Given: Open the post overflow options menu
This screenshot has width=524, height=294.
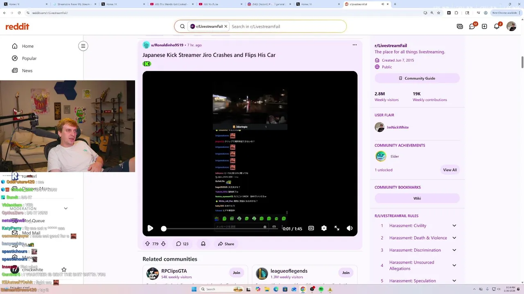Looking at the screenshot, I should coord(355,45).
